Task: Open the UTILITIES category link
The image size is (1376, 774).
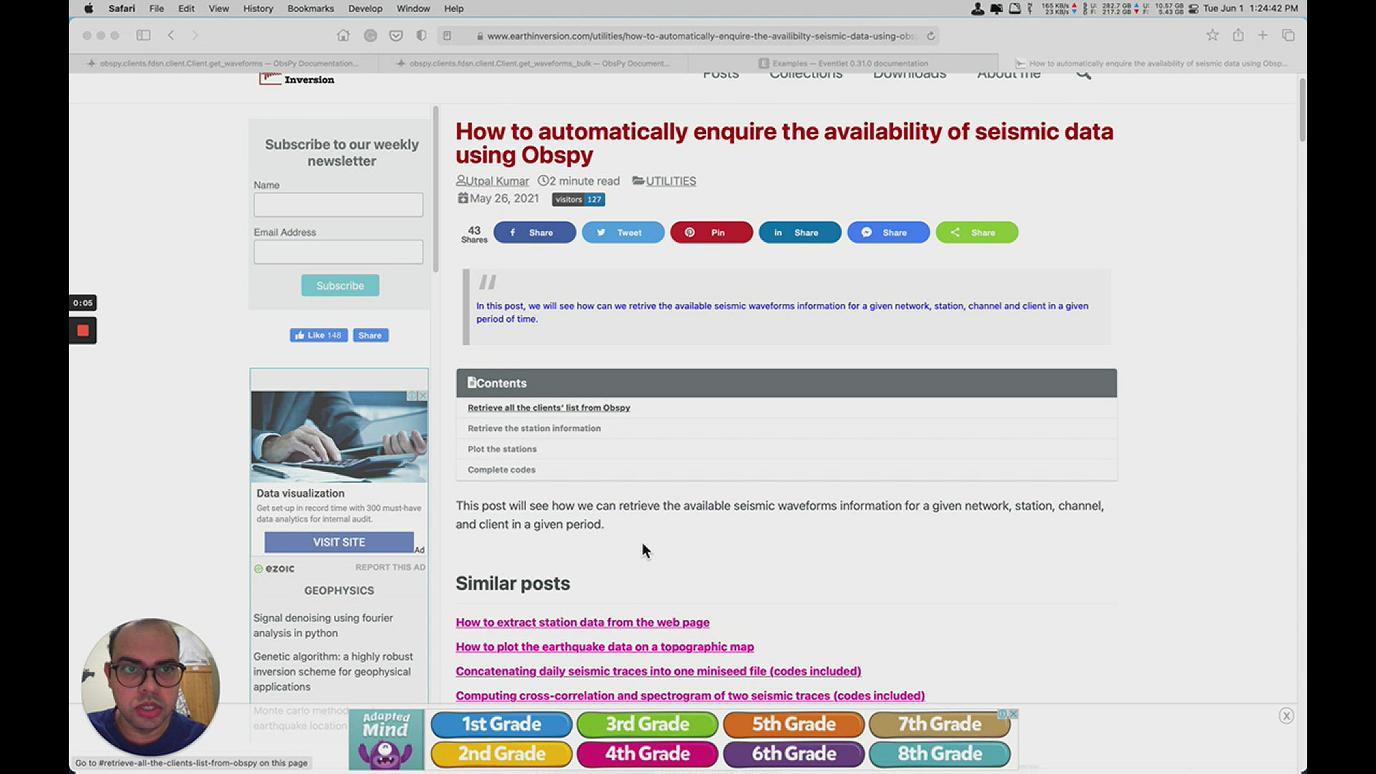Action: click(670, 181)
